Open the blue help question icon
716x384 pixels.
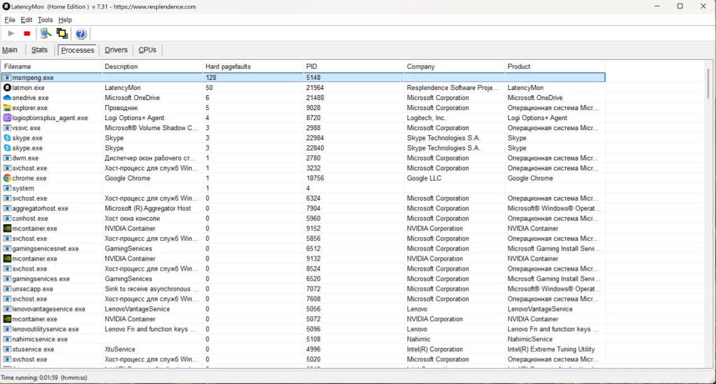pyautogui.click(x=81, y=34)
